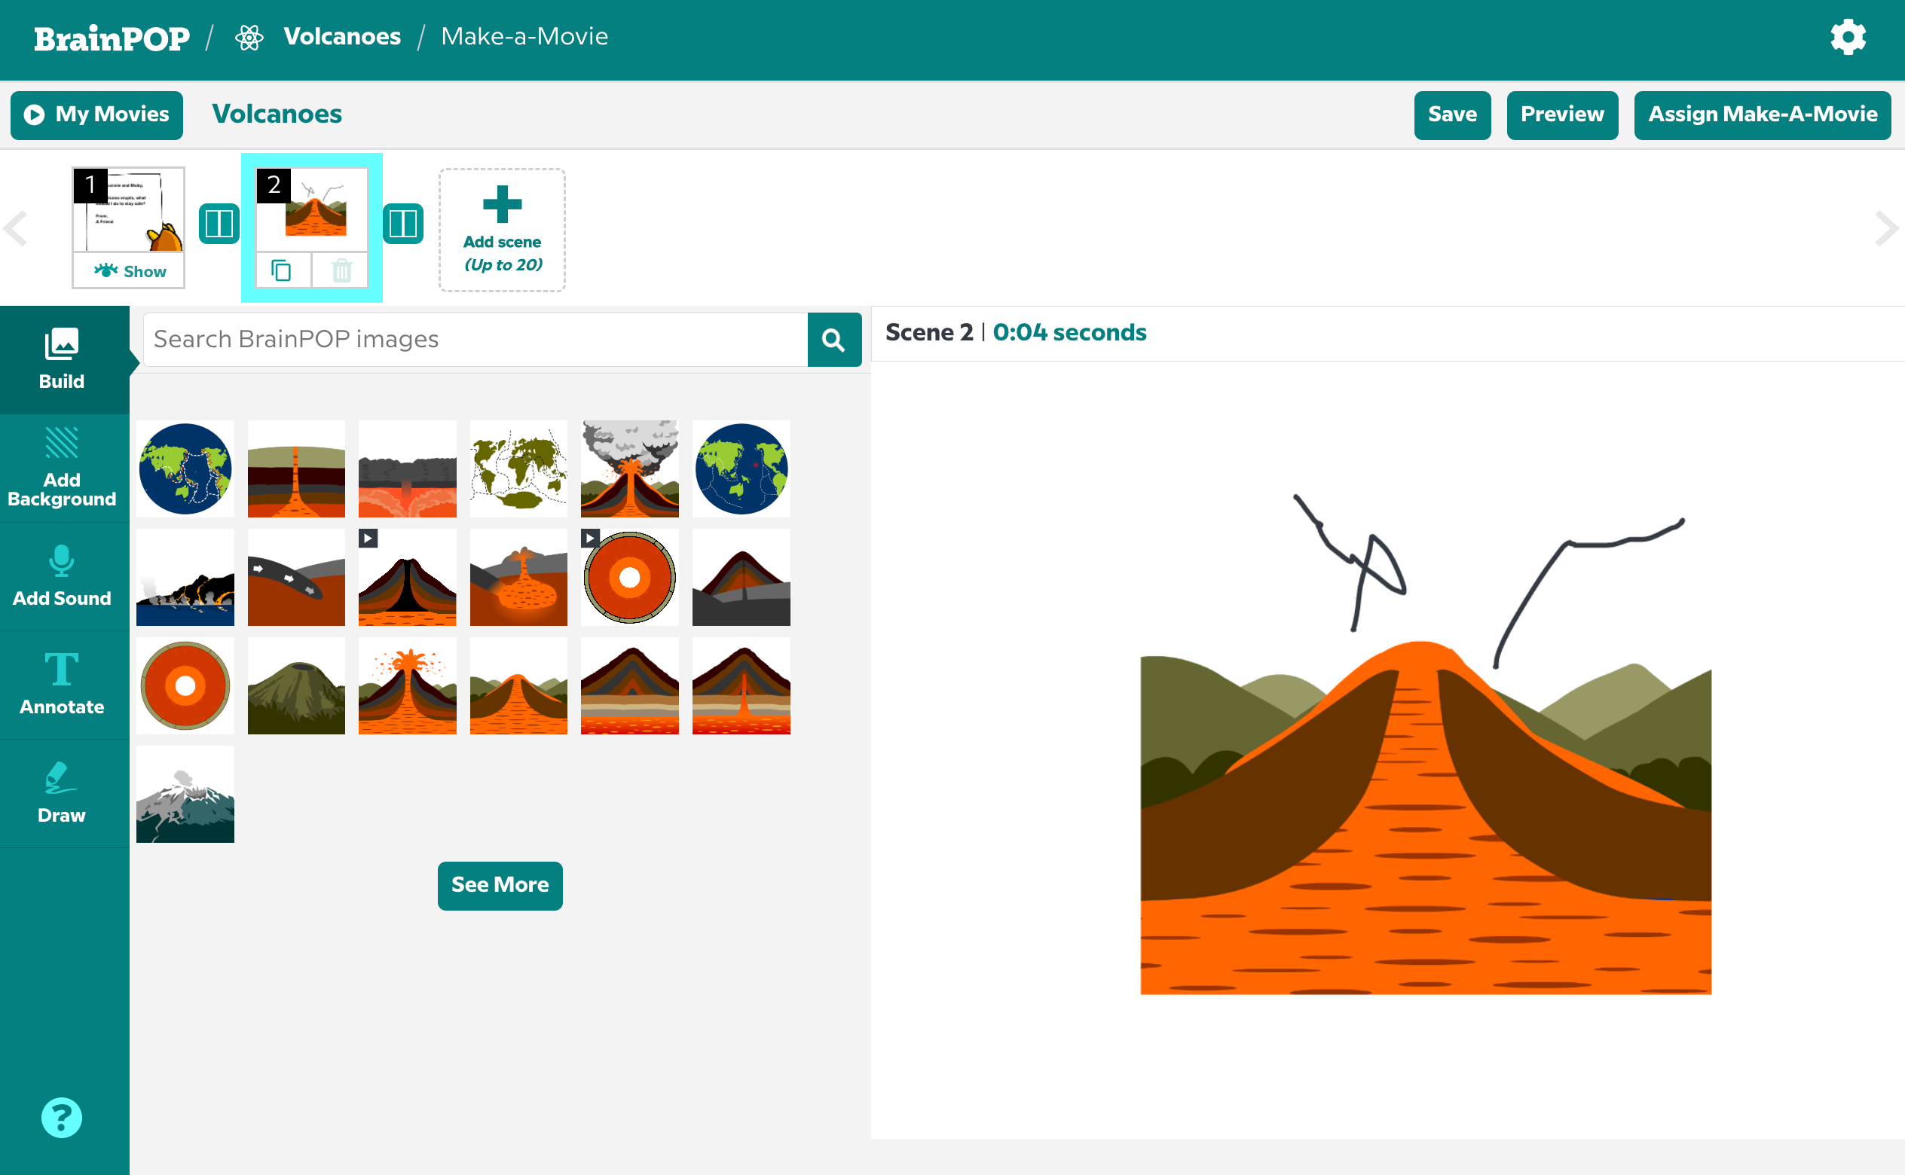This screenshot has width=1905, height=1175.
Task: Toggle Show on scene 1 thumbnail
Action: [129, 271]
